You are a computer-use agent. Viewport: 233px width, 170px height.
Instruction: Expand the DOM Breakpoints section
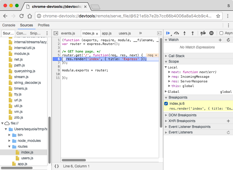click(x=166, y=115)
